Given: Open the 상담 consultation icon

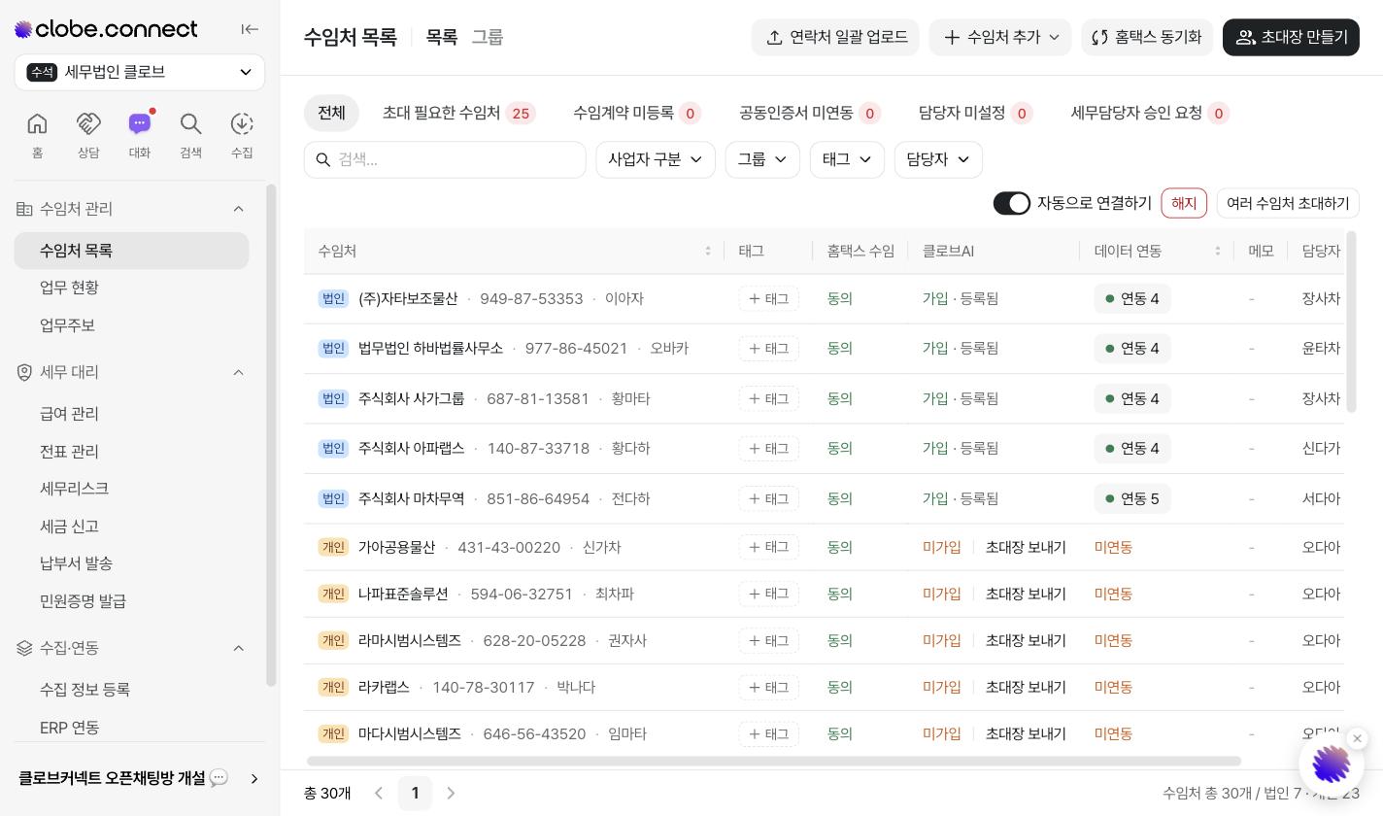Looking at the screenshot, I should pos(88,134).
